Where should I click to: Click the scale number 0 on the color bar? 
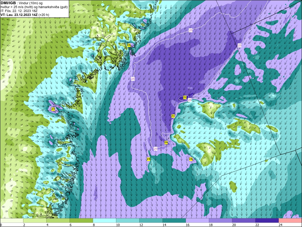coord(1,225)
